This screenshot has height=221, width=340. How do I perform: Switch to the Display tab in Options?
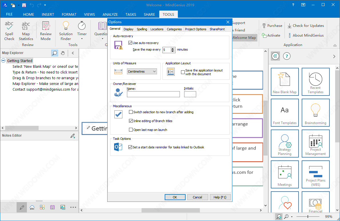tap(128, 29)
